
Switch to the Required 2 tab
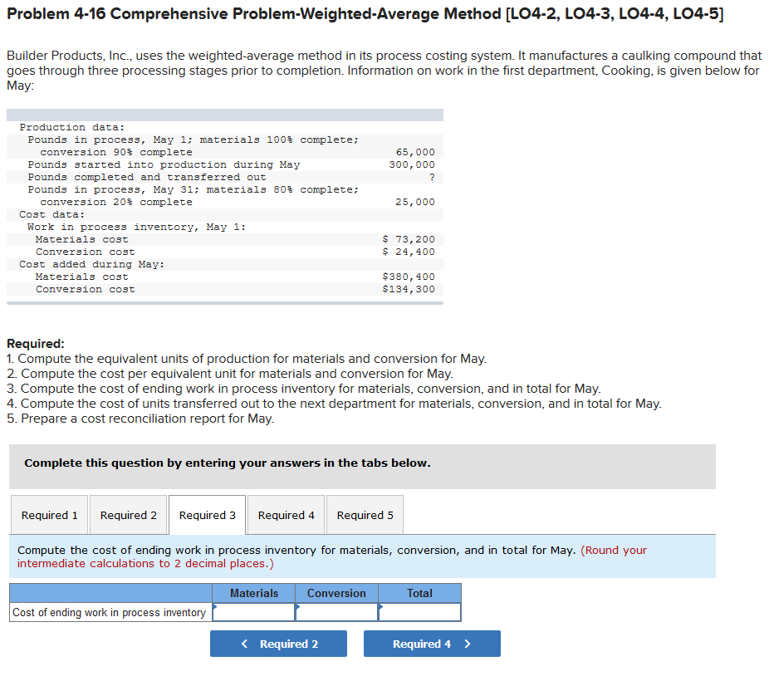tap(129, 515)
